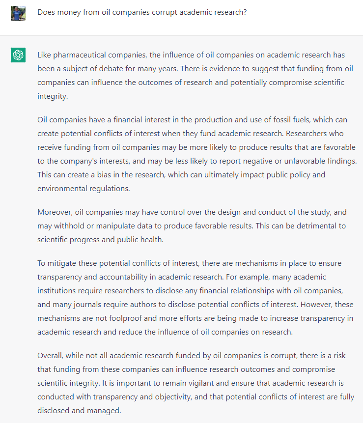This screenshot has width=363, height=423.
Task: Select the user question about oil companies
Action: tap(142, 12)
